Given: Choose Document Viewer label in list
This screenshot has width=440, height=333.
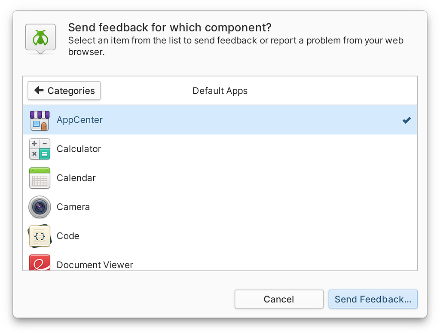Looking at the screenshot, I should (95, 265).
